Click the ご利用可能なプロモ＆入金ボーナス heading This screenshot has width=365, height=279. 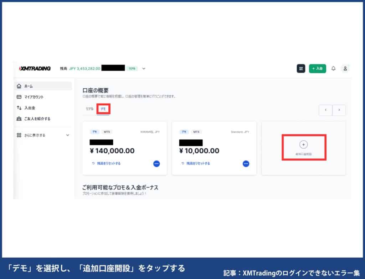pyautogui.click(x=120, y=188)
